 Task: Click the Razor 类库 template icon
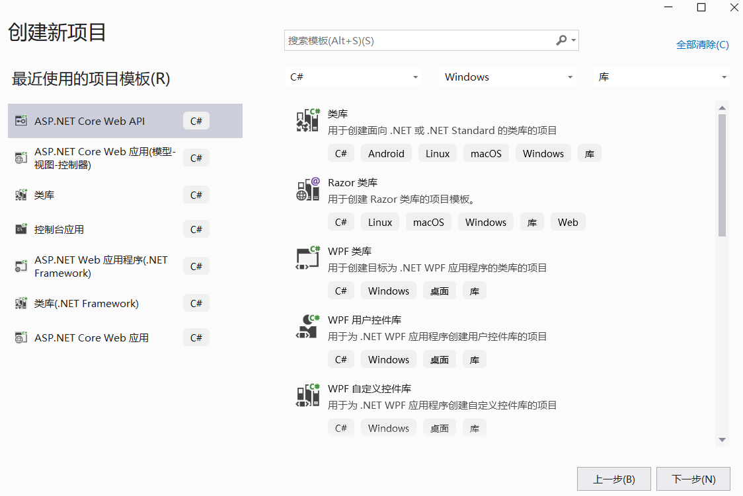(308, 189)
